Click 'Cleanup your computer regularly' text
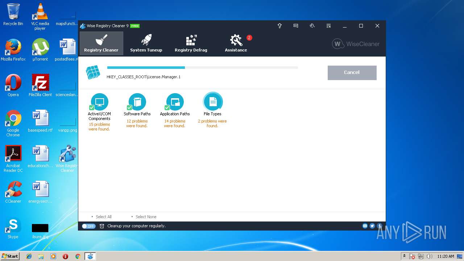The height and width of the screenshot is (261, 464). coord(136,226)
